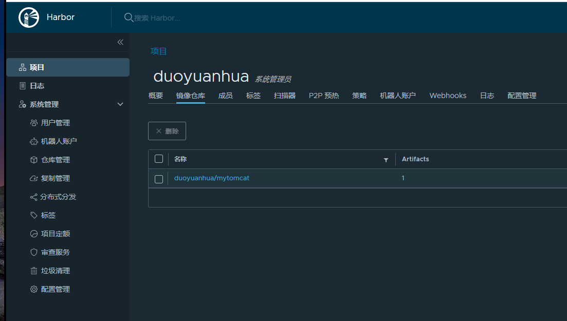Screen dimensions: 567x321
Task: Check the duoyuanhua/mytomcat row checkbox
Action: click(x=159, y=179)
